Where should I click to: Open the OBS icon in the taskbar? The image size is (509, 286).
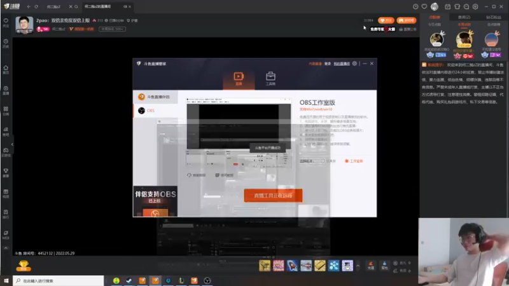[207, 280]
